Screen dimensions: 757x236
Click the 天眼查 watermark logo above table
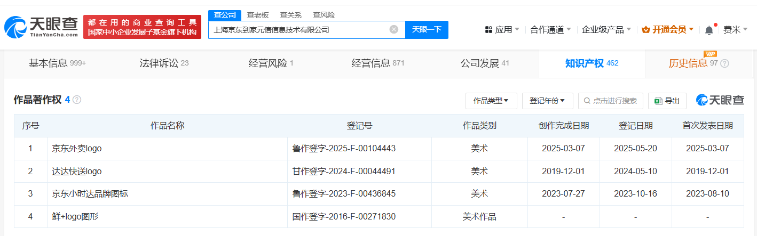(720, 100)
